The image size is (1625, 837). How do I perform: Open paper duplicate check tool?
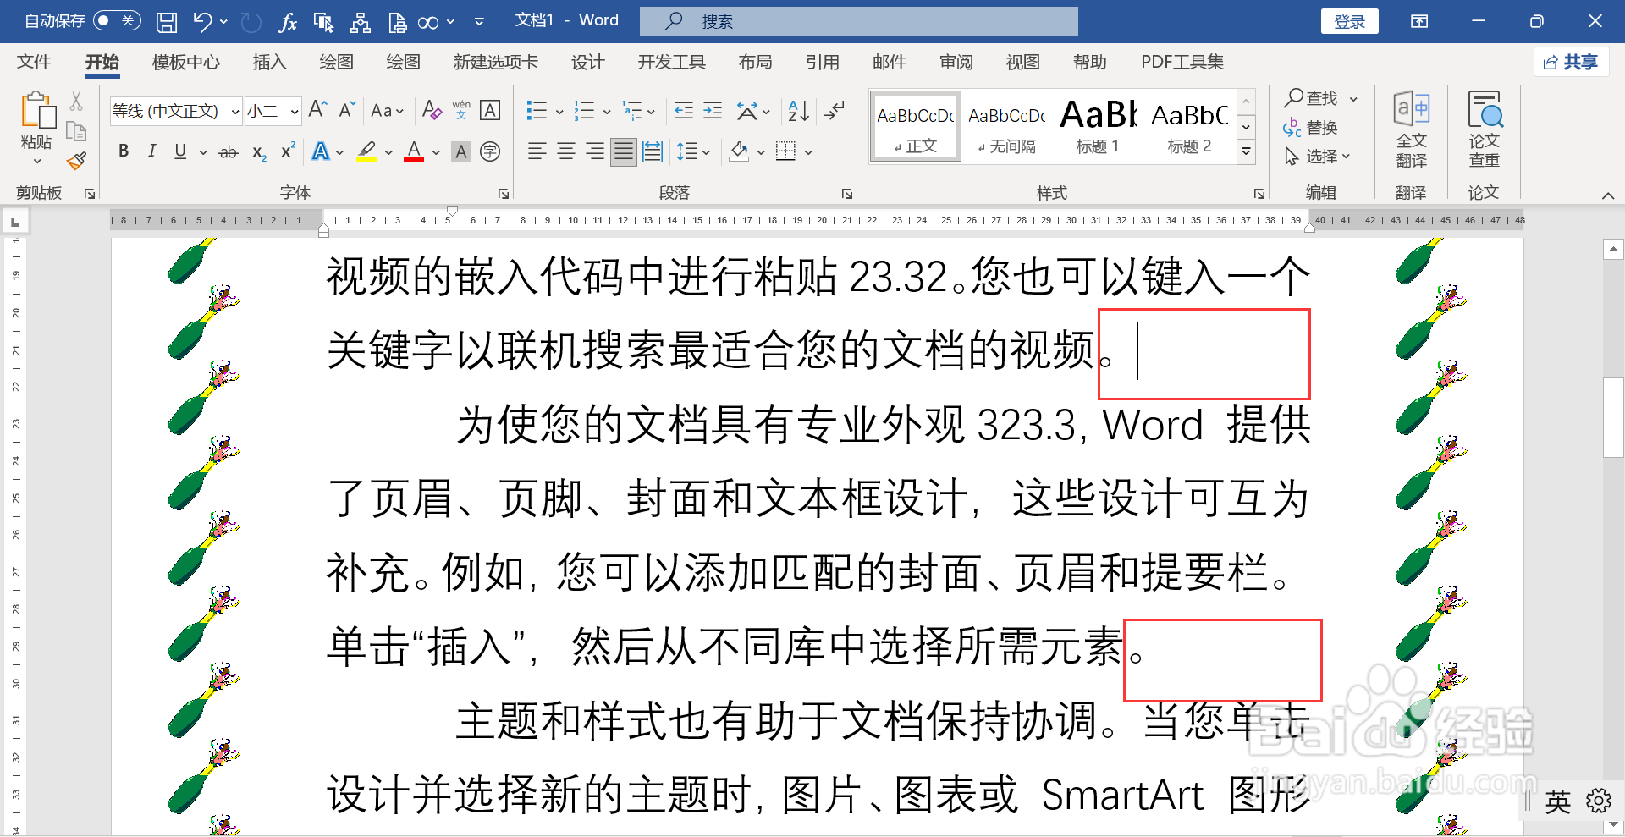pyautogui.click(x=1484, y=130)
